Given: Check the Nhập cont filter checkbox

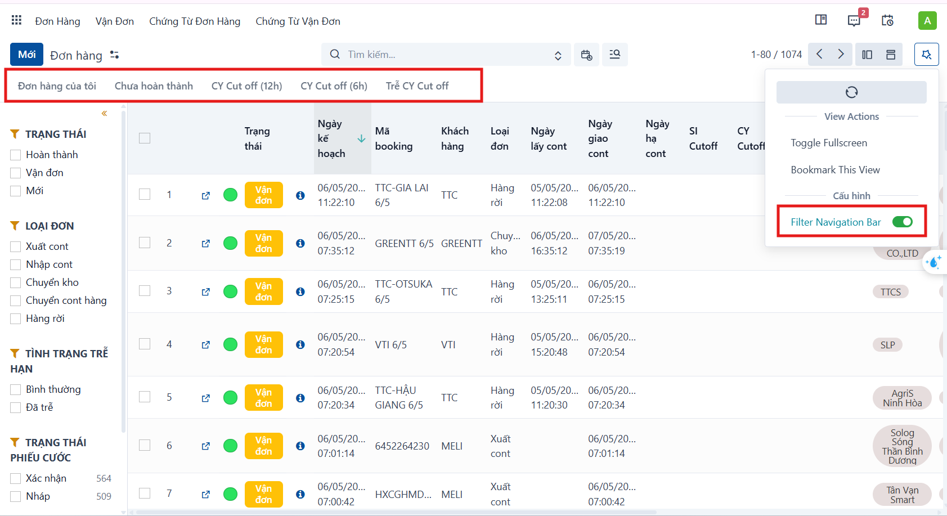Looking at the screenshot, I should (16, 265).
